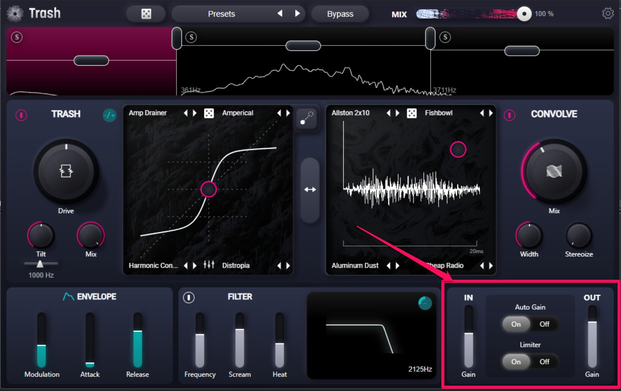Click the Tilt frequency 1000 Hz slider handle

40,264
